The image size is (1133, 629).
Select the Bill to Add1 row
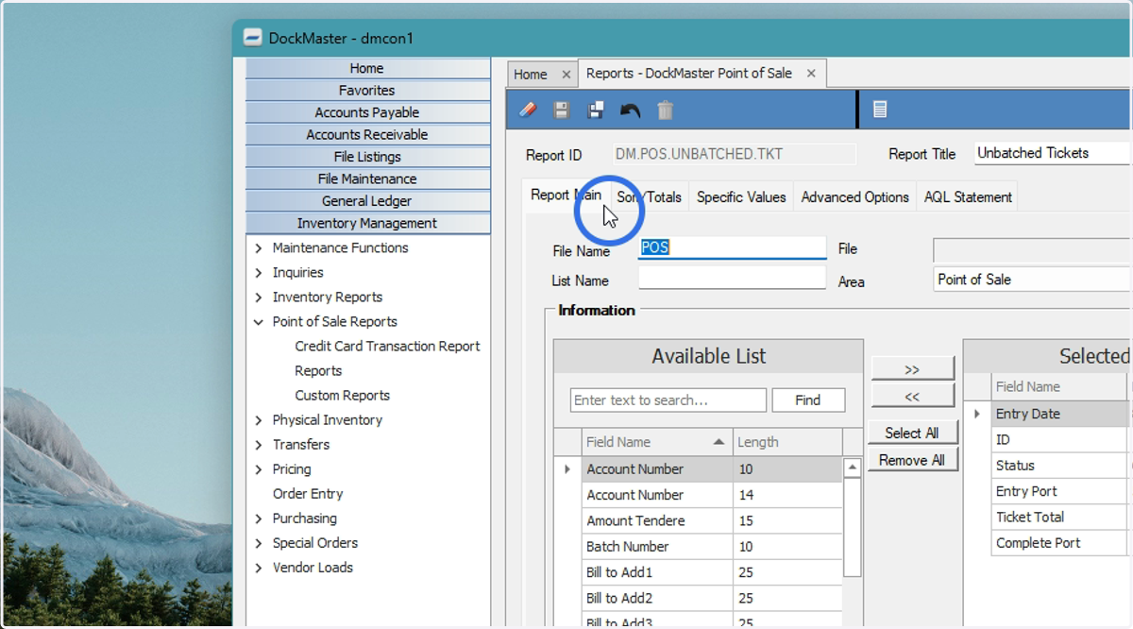click(x=710, y=572)
